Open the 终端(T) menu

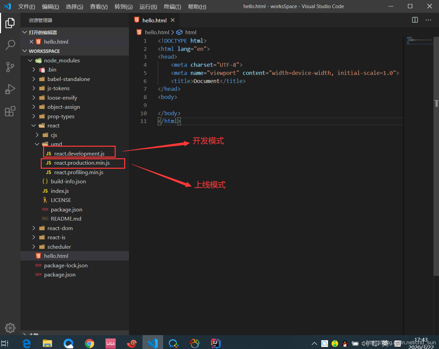click(172, 6)
